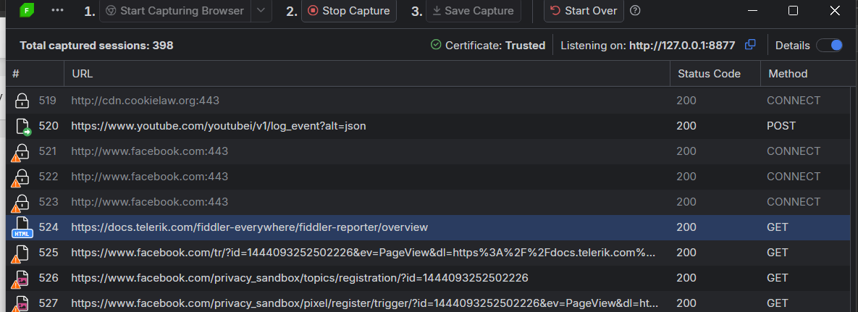Select the facebook.com/tr/ PageView URL

(x=363, y=253)
